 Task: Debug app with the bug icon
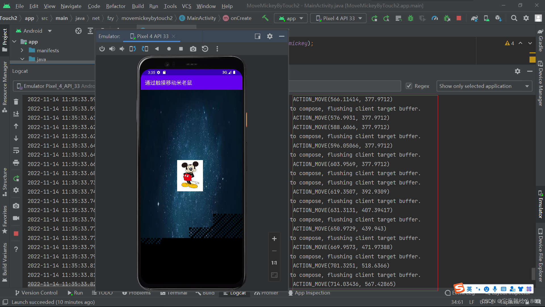coord(410,18)
